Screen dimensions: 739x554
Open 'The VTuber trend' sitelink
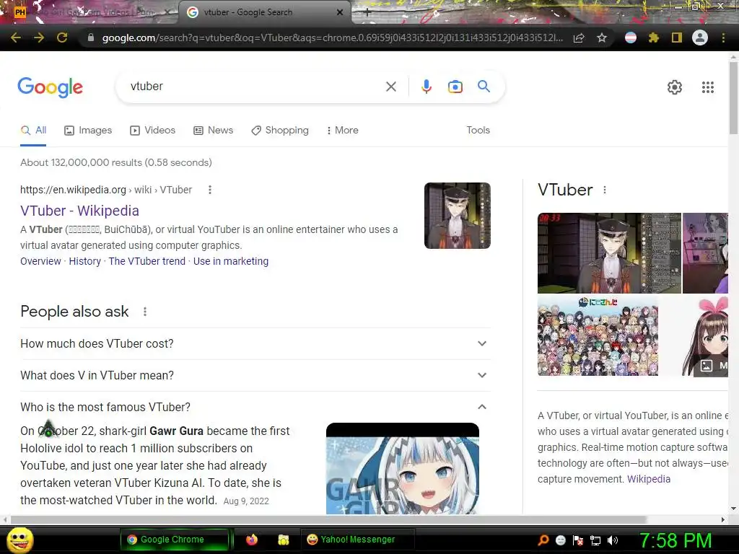[x=147, y=261]
